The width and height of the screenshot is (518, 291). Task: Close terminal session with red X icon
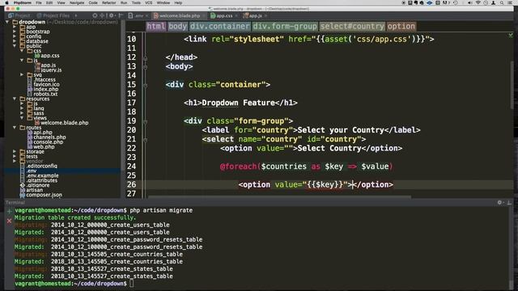pos(9,221)
